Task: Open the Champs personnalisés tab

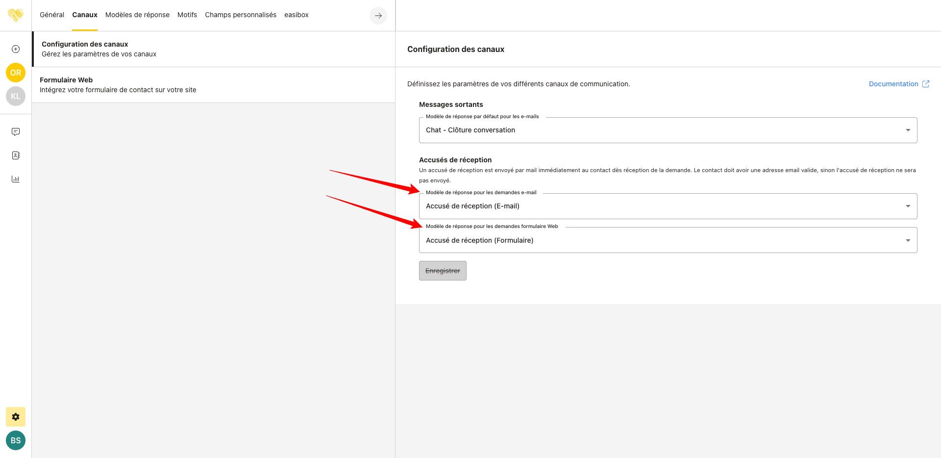Action: tap(241, 15)
